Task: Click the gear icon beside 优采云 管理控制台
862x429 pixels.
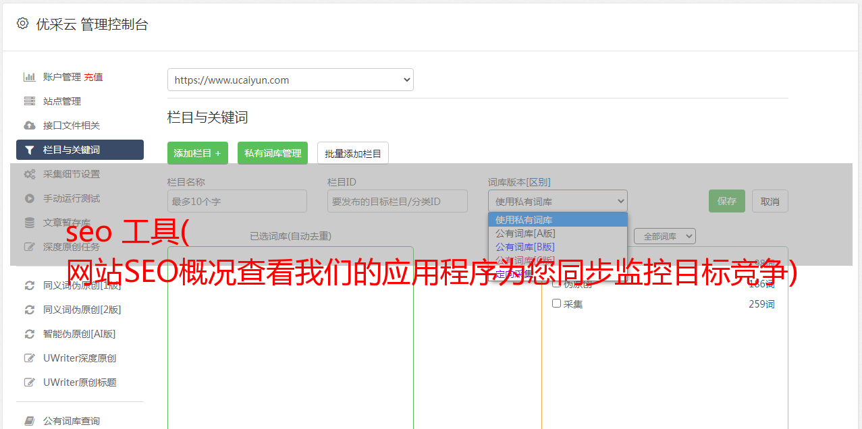Action: tap(22, 24)
